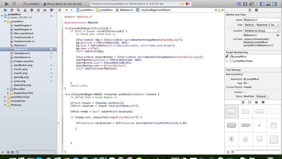Select startButton.png in navigator
This screenshot has width=282, height=159.
tap(23, 65)
